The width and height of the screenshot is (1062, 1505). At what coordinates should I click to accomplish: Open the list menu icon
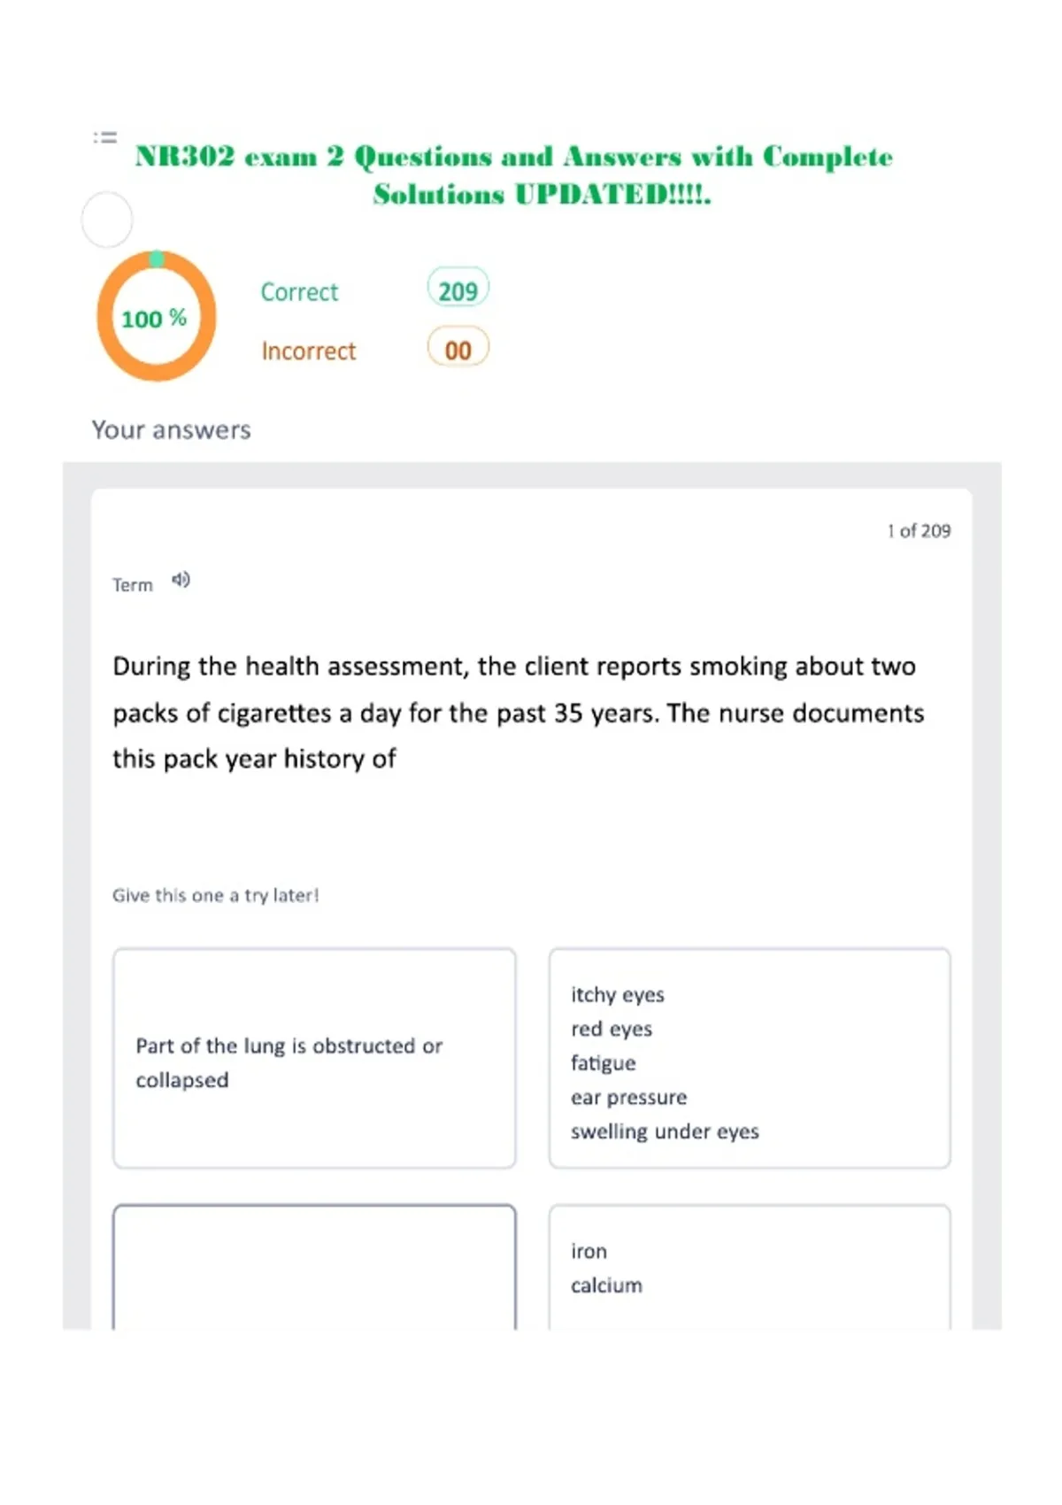point(105,137)
